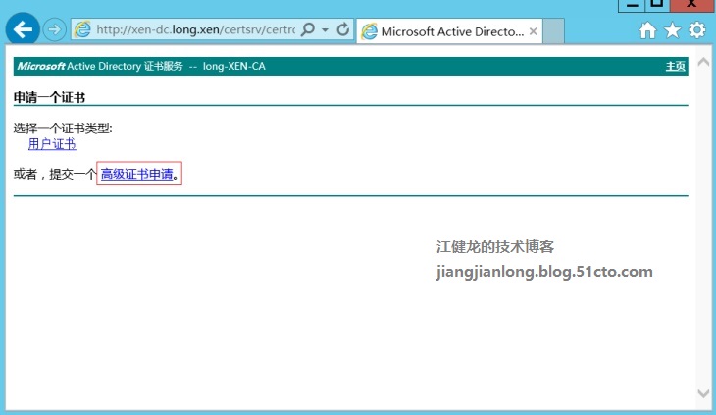Click the browser forward arrow button

coord(54,30)
